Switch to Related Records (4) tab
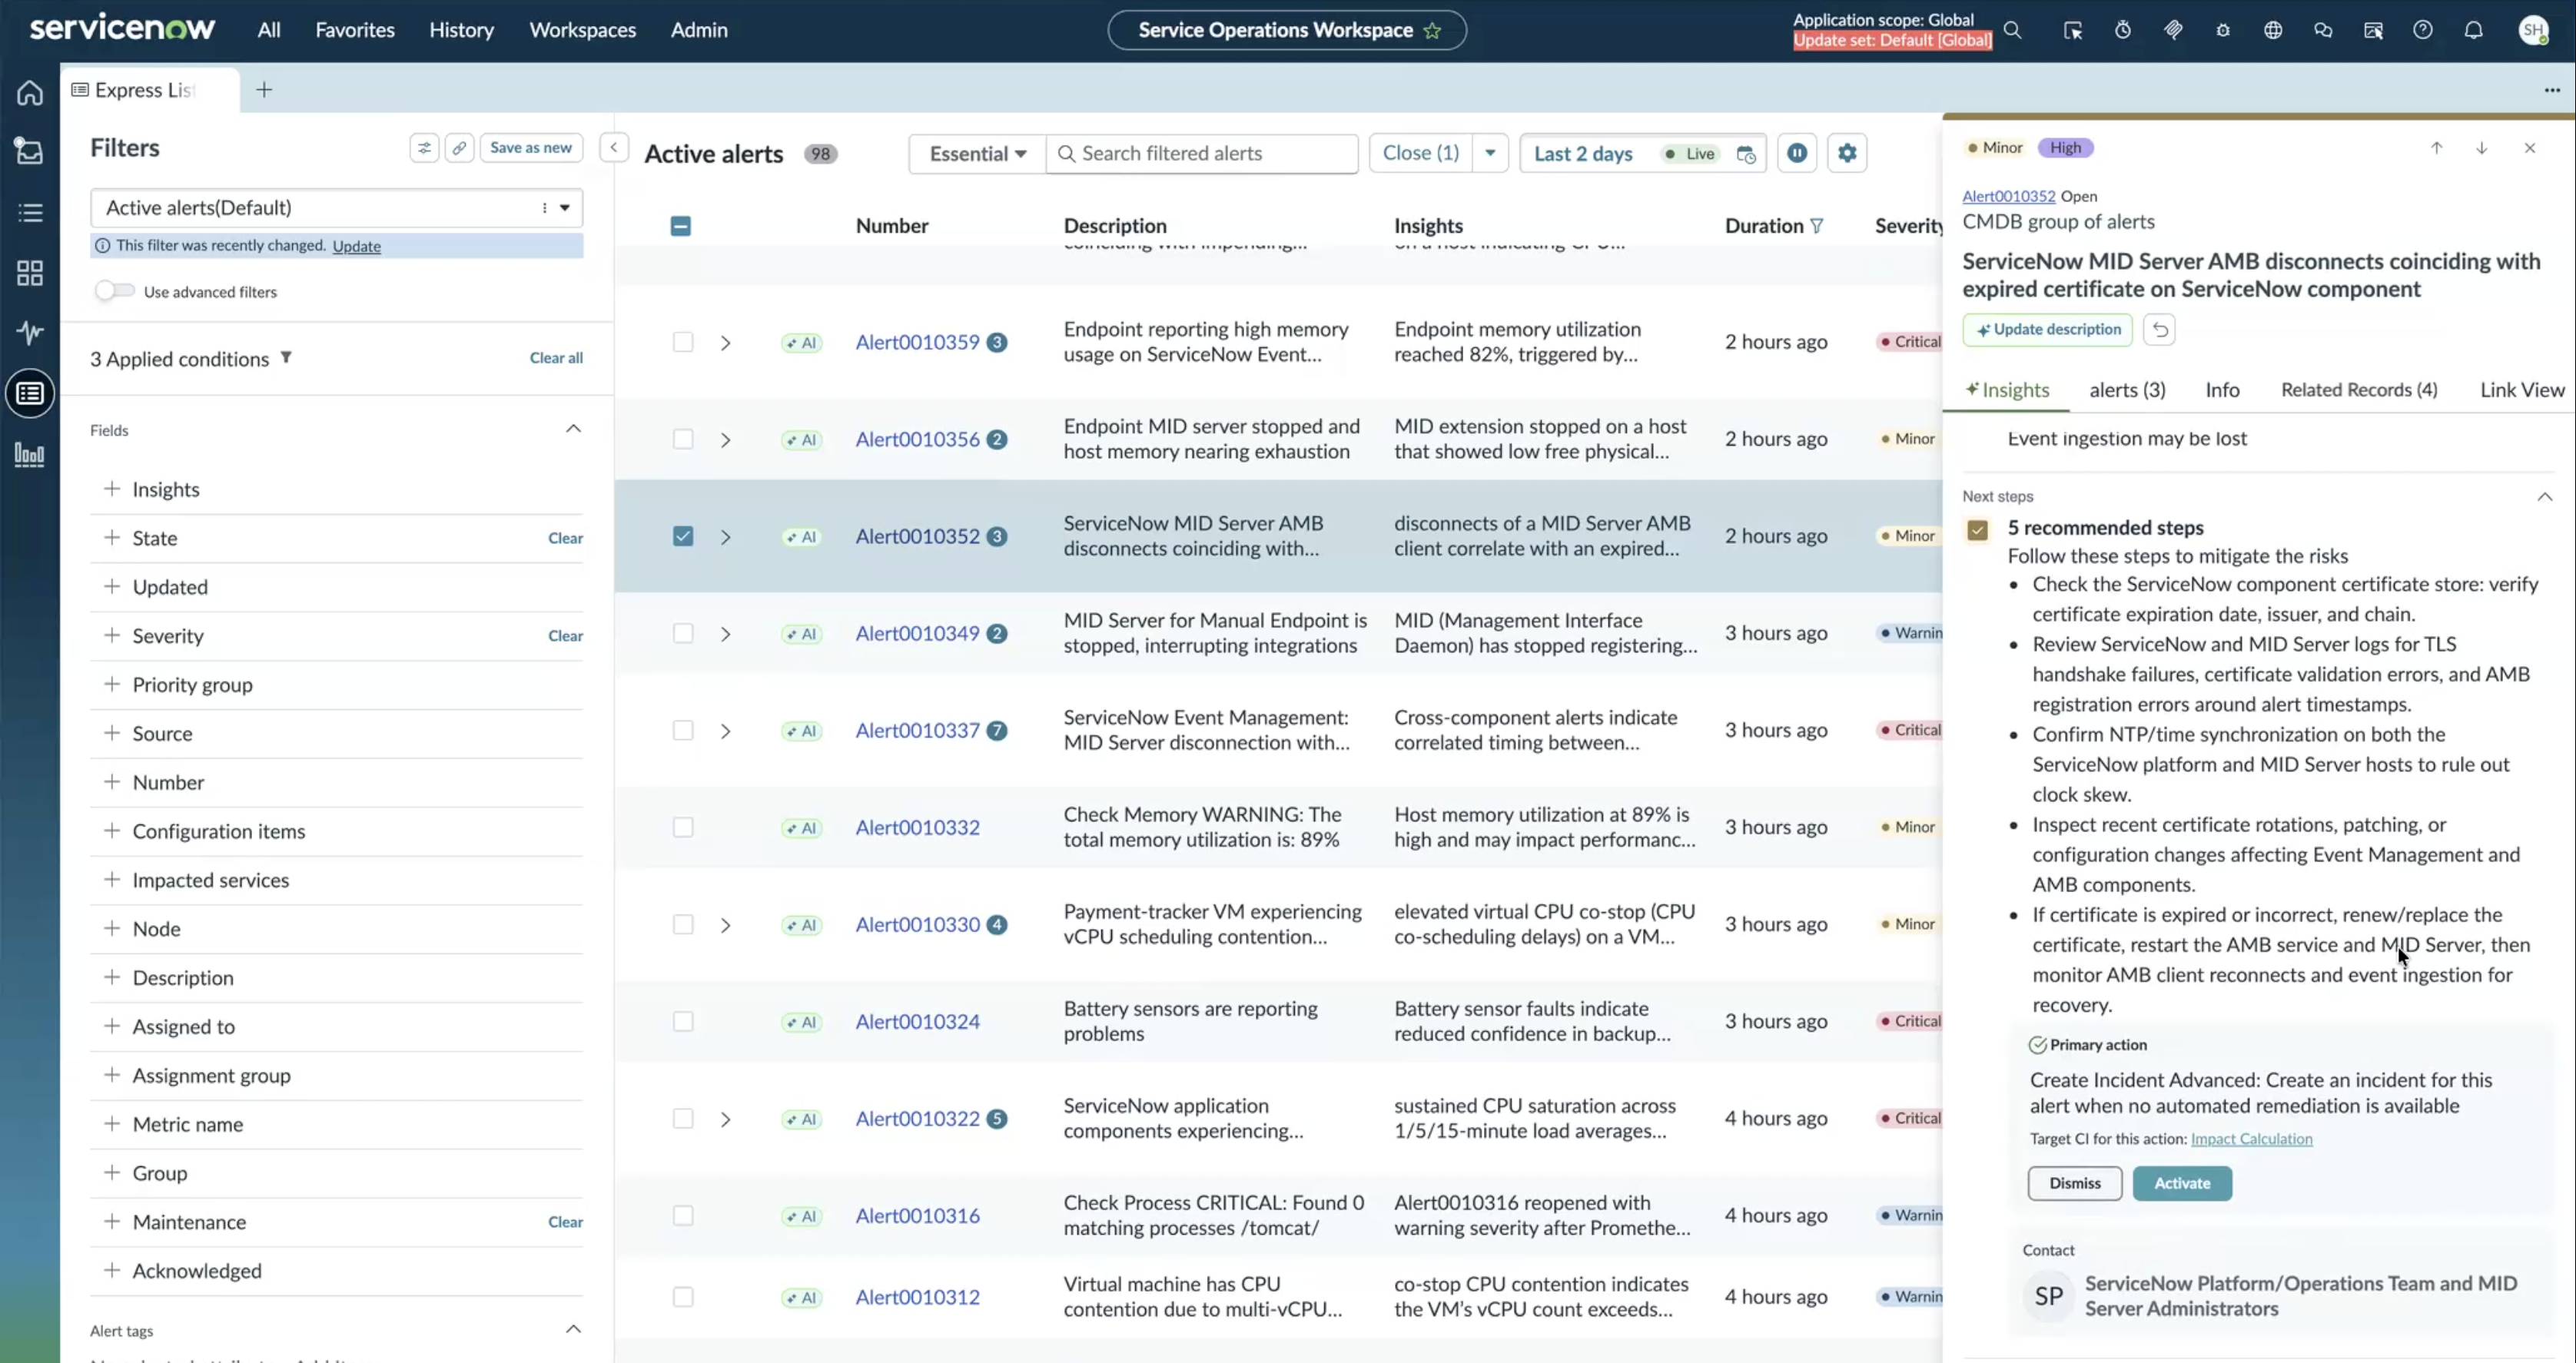Image resolution: width=2576 pixels, height=1363 pixels. click(x=2359, y=390)
